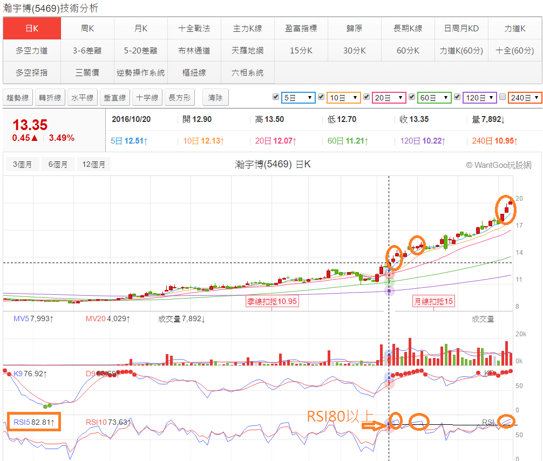
Task: Select the 趨勢線 drawing tool
Action: (17, 97)
